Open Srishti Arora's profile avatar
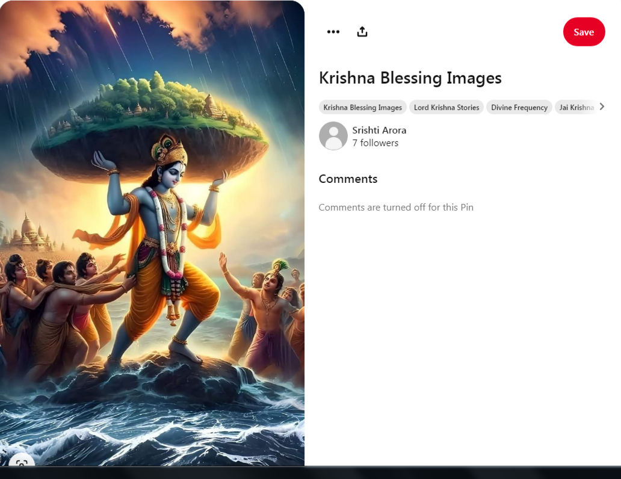Viewport: 621px width, 479px height. 333,136
